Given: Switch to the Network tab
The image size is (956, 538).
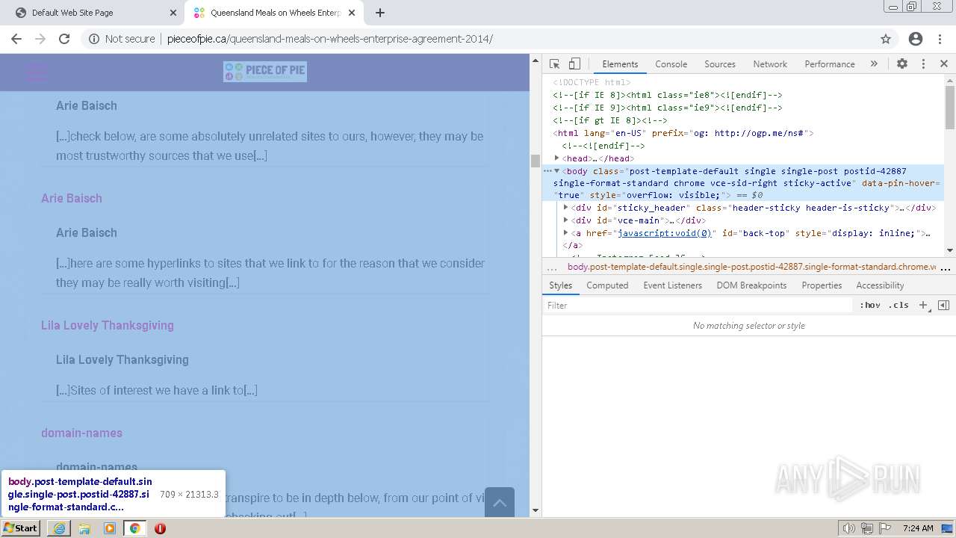Looking at the screenshot, I should pyautogui.click(x=770, y=64).
